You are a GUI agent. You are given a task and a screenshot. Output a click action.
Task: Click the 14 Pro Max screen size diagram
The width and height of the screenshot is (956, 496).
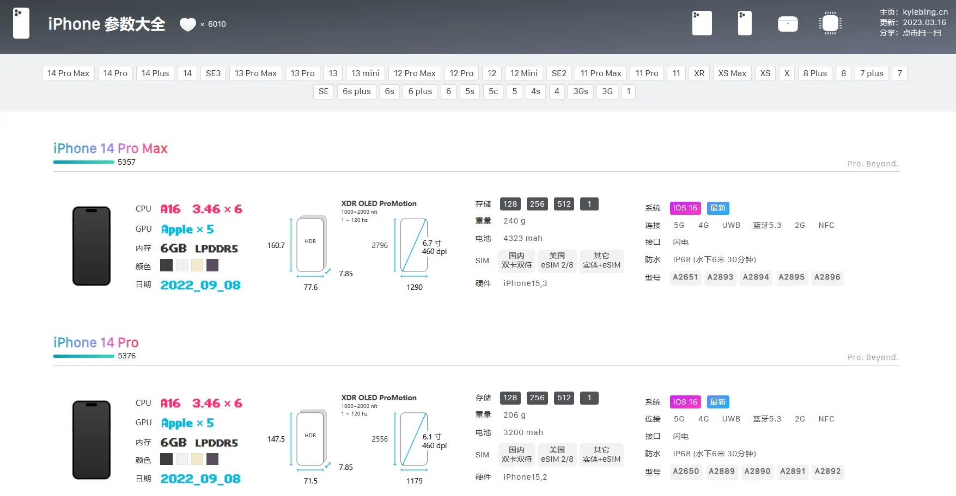point(414,245)
